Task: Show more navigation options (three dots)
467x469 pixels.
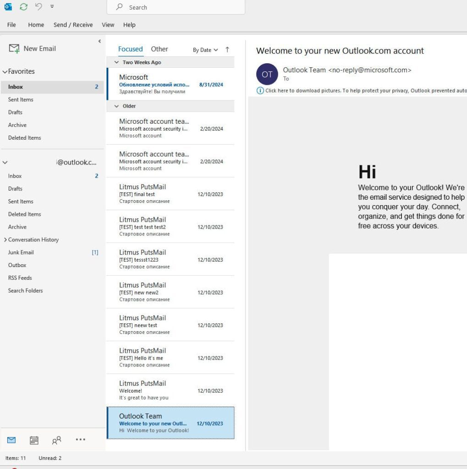Action: point(80,440)
